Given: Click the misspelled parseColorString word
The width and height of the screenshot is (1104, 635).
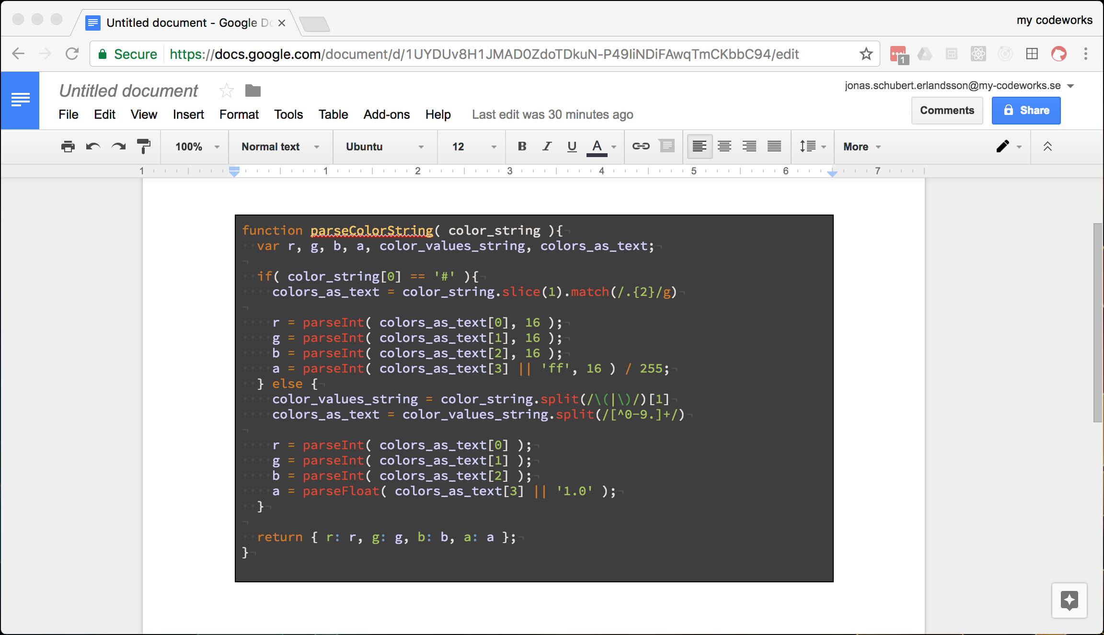Looking at the screenshot, I should tap(371, 230).
